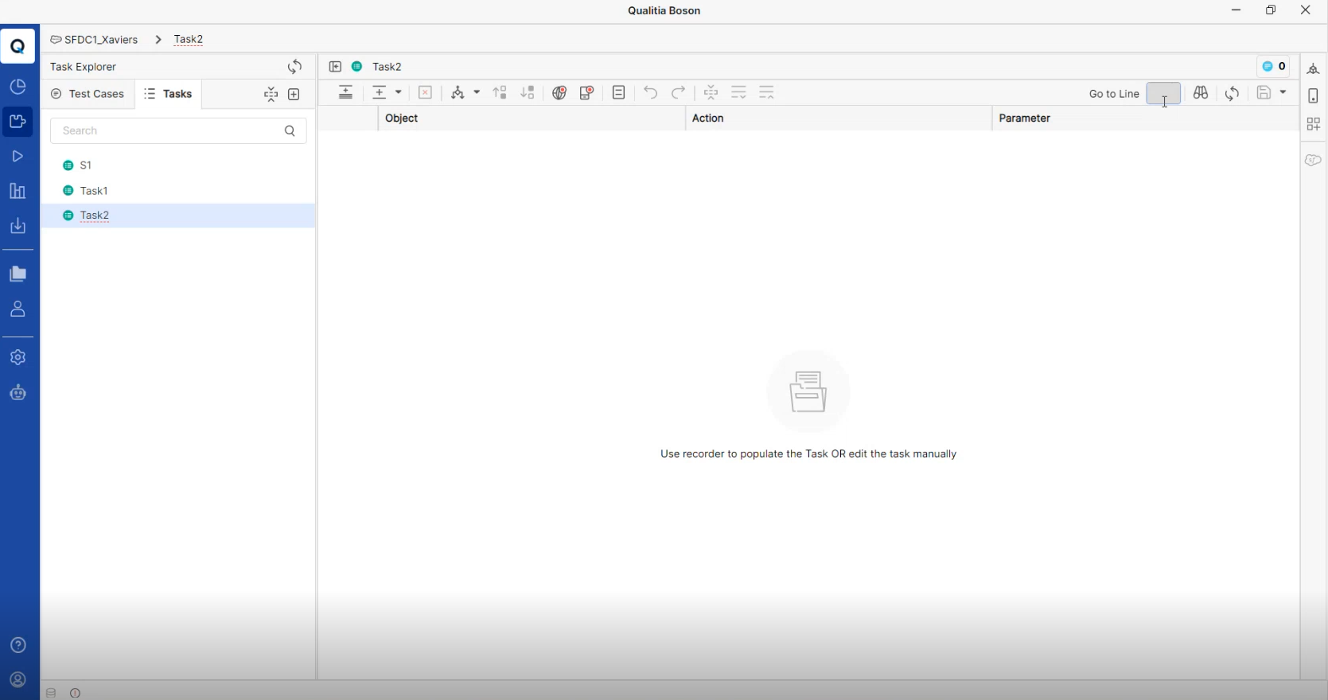Screen dimensions: 1328x700
Task: Expand the Save options dropdown arrow
Action: click(x=1283, y=93)
